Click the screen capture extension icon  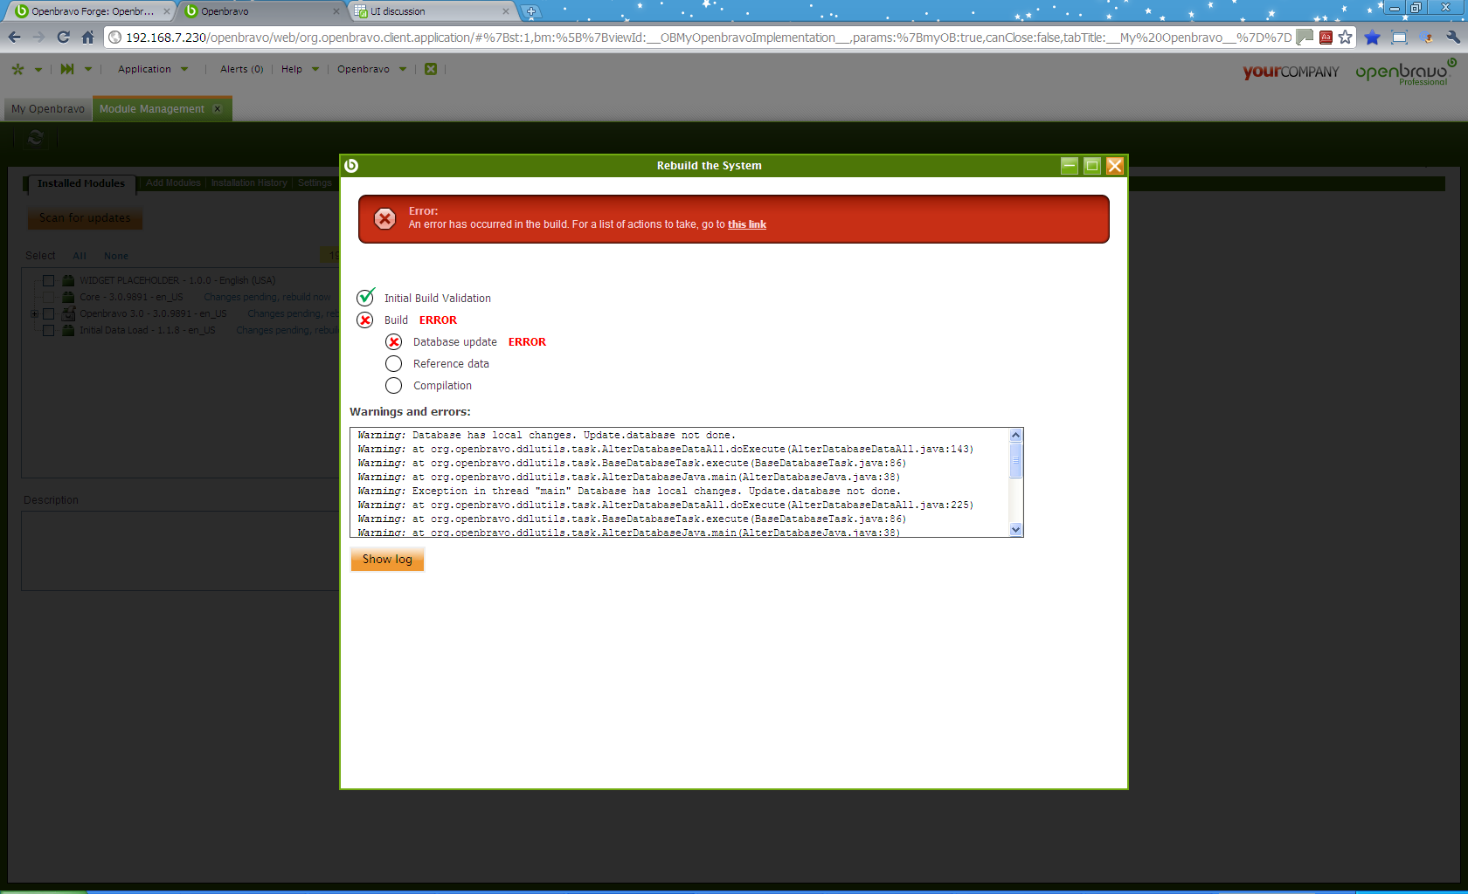point(1399,37)
